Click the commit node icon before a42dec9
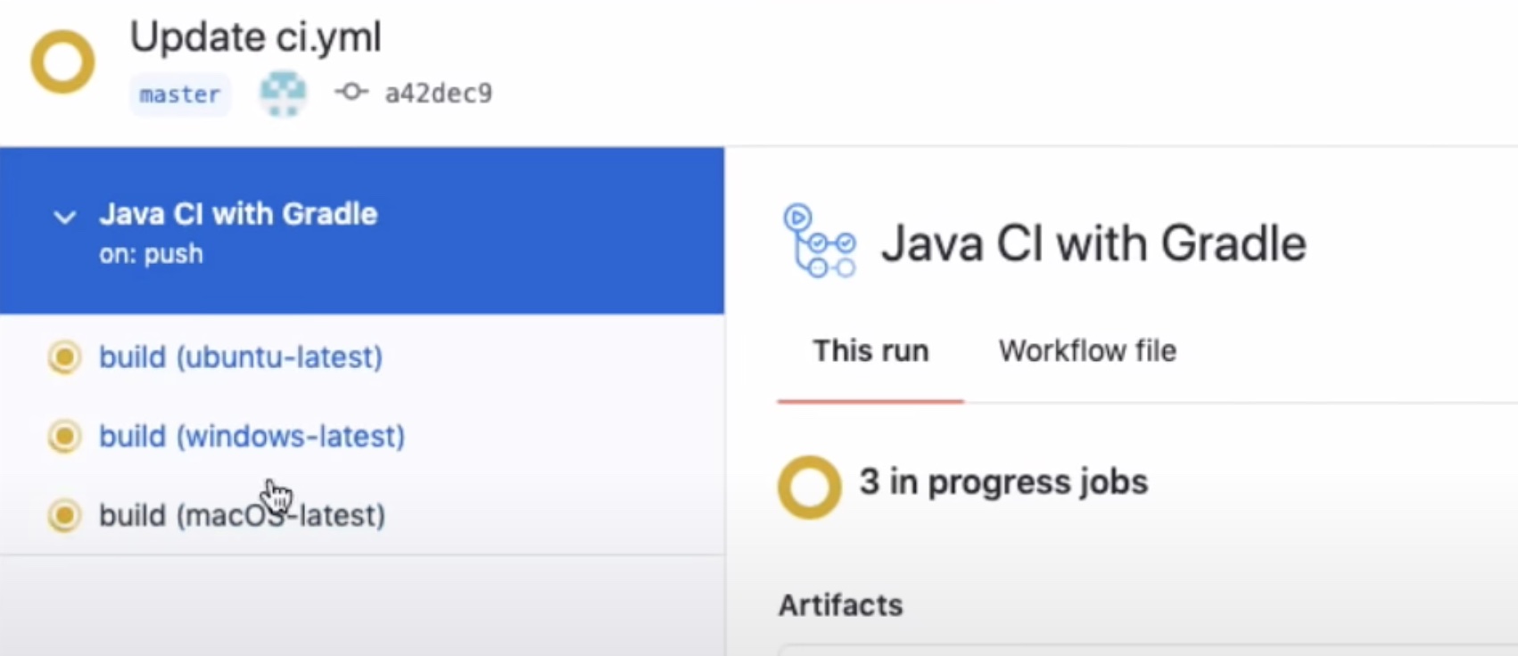This screenshot has height=656, width=1518. point(351,92)
